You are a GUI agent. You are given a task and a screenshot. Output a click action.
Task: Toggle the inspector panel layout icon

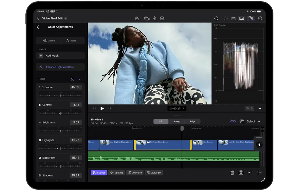pyautogui.click(x=234, y=18)
